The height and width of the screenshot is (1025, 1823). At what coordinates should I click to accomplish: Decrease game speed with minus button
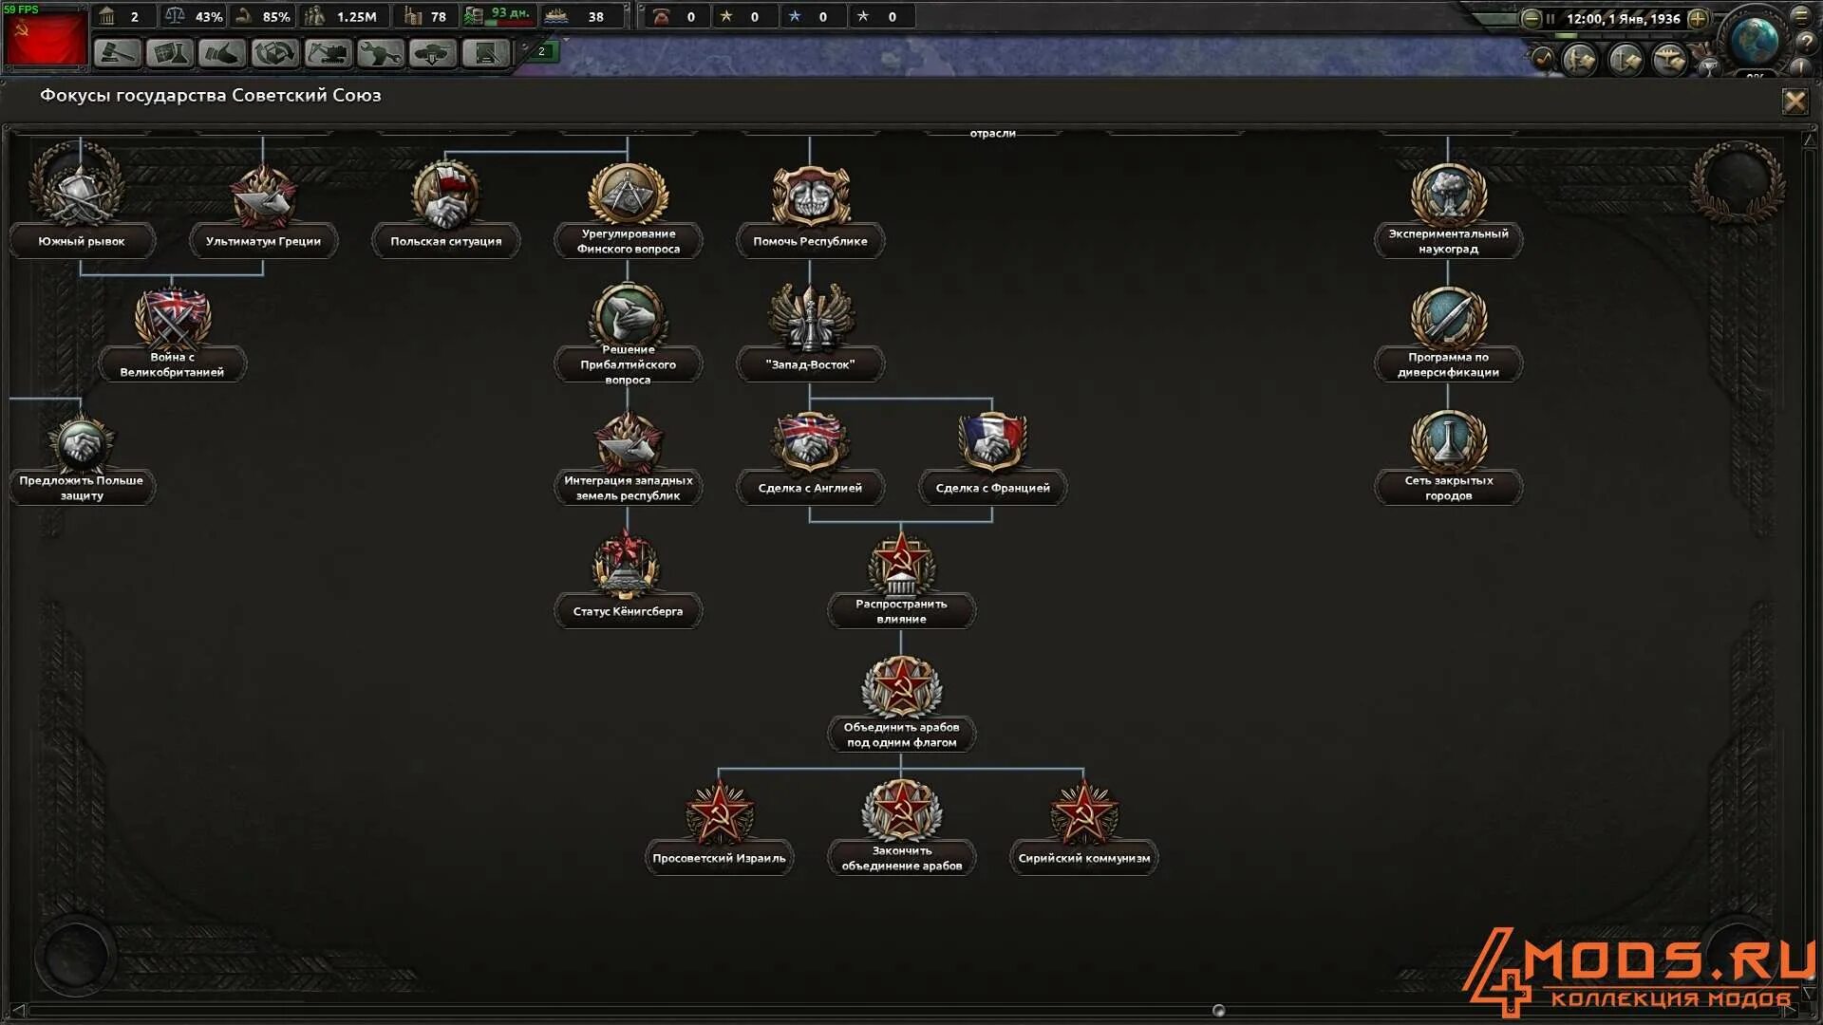tap(1531, 18)
